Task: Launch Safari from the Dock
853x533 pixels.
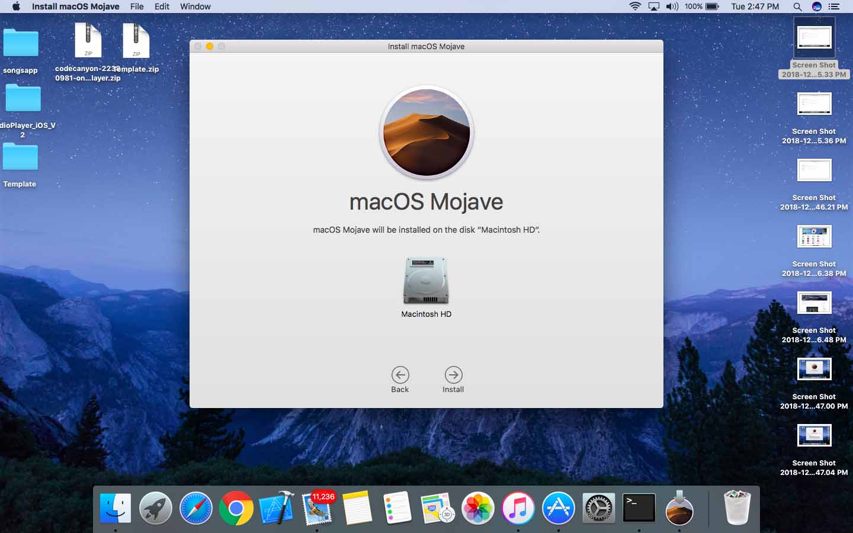Action: tap(196, 508)
